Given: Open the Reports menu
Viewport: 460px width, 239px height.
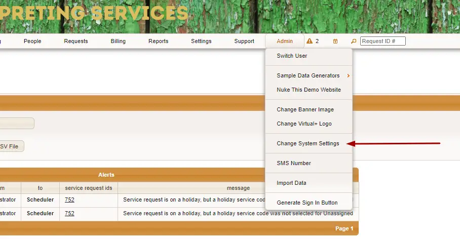Looking at the screenshot, I should click(159, 41).
